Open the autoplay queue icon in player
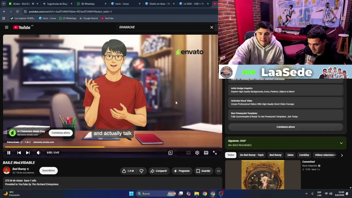Viewport: 352px width, 198px height. (x=170, y=153)
